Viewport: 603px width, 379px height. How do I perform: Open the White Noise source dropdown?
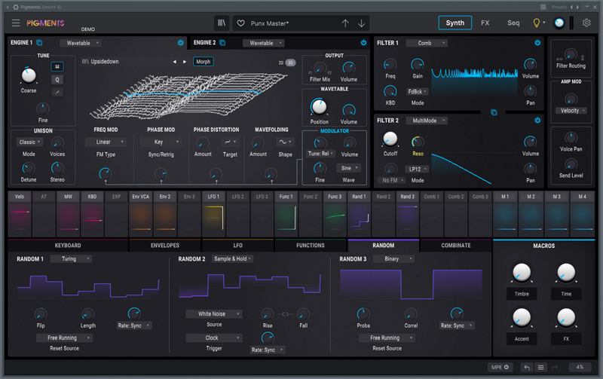214,314
